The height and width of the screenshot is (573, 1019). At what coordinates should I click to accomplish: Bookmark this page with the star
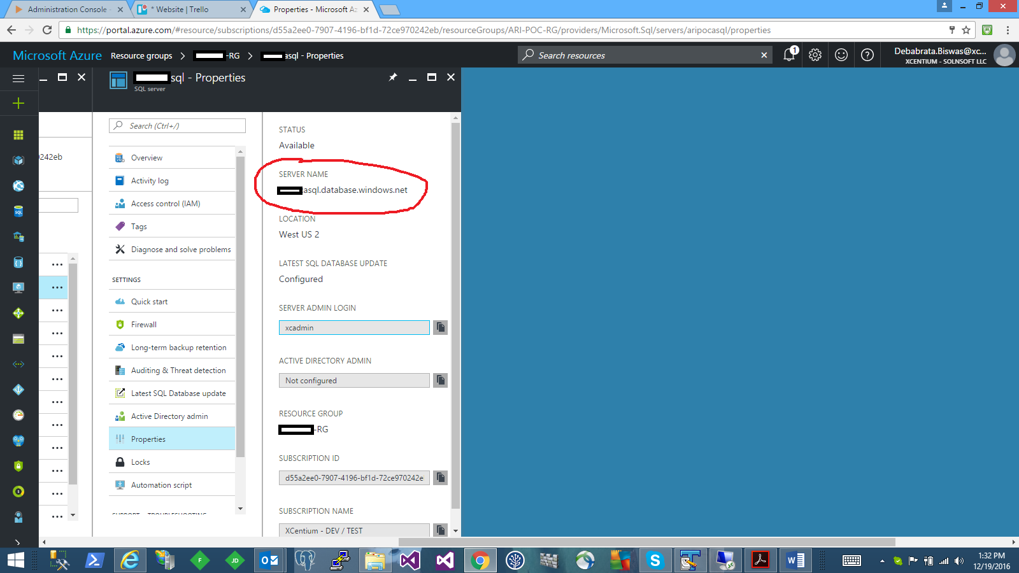(966, 30)
